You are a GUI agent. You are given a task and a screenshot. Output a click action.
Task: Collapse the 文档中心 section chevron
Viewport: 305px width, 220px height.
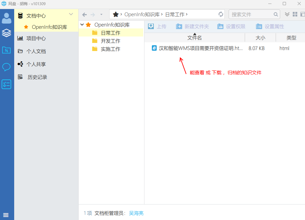(x=71, y=14)
